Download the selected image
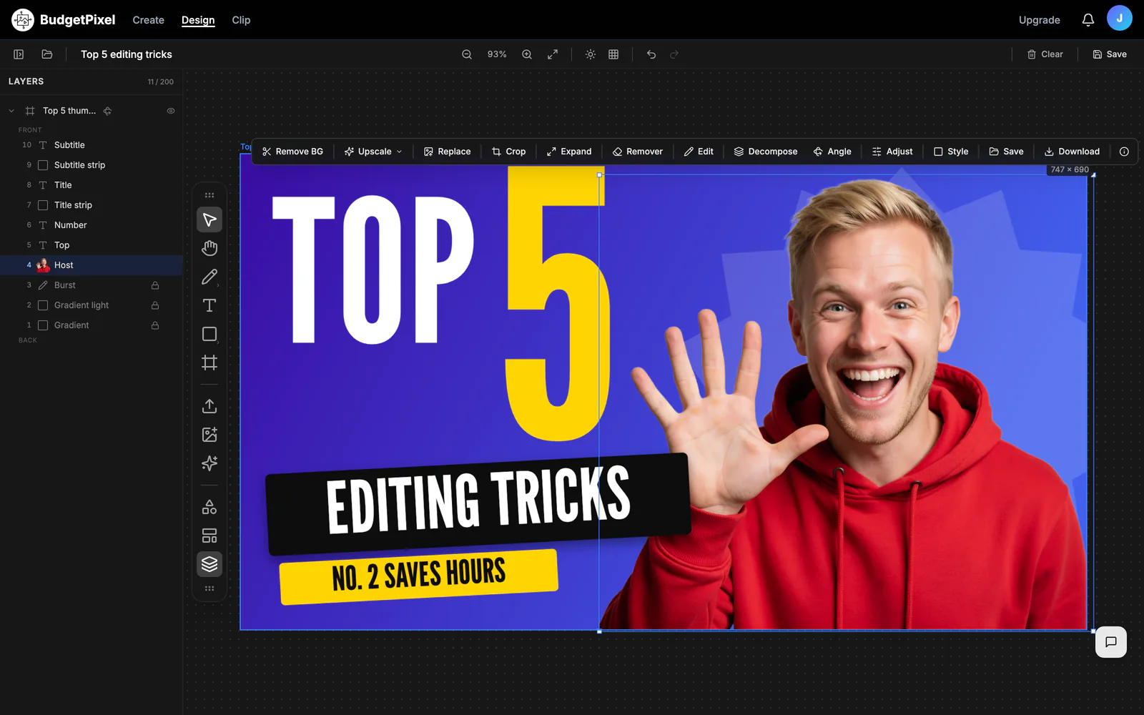Screen dimensions: 1144x715 (1072, 152)
